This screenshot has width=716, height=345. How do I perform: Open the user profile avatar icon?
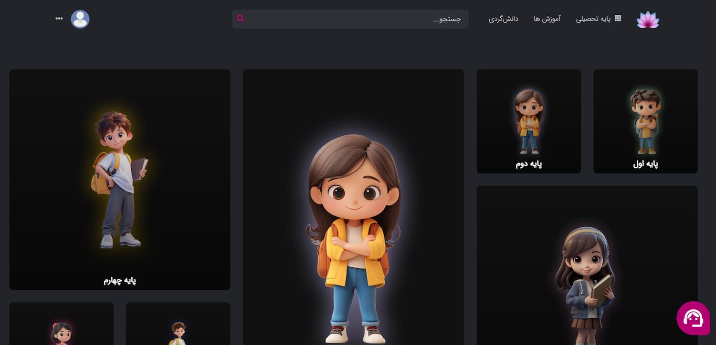coord(80,19)
